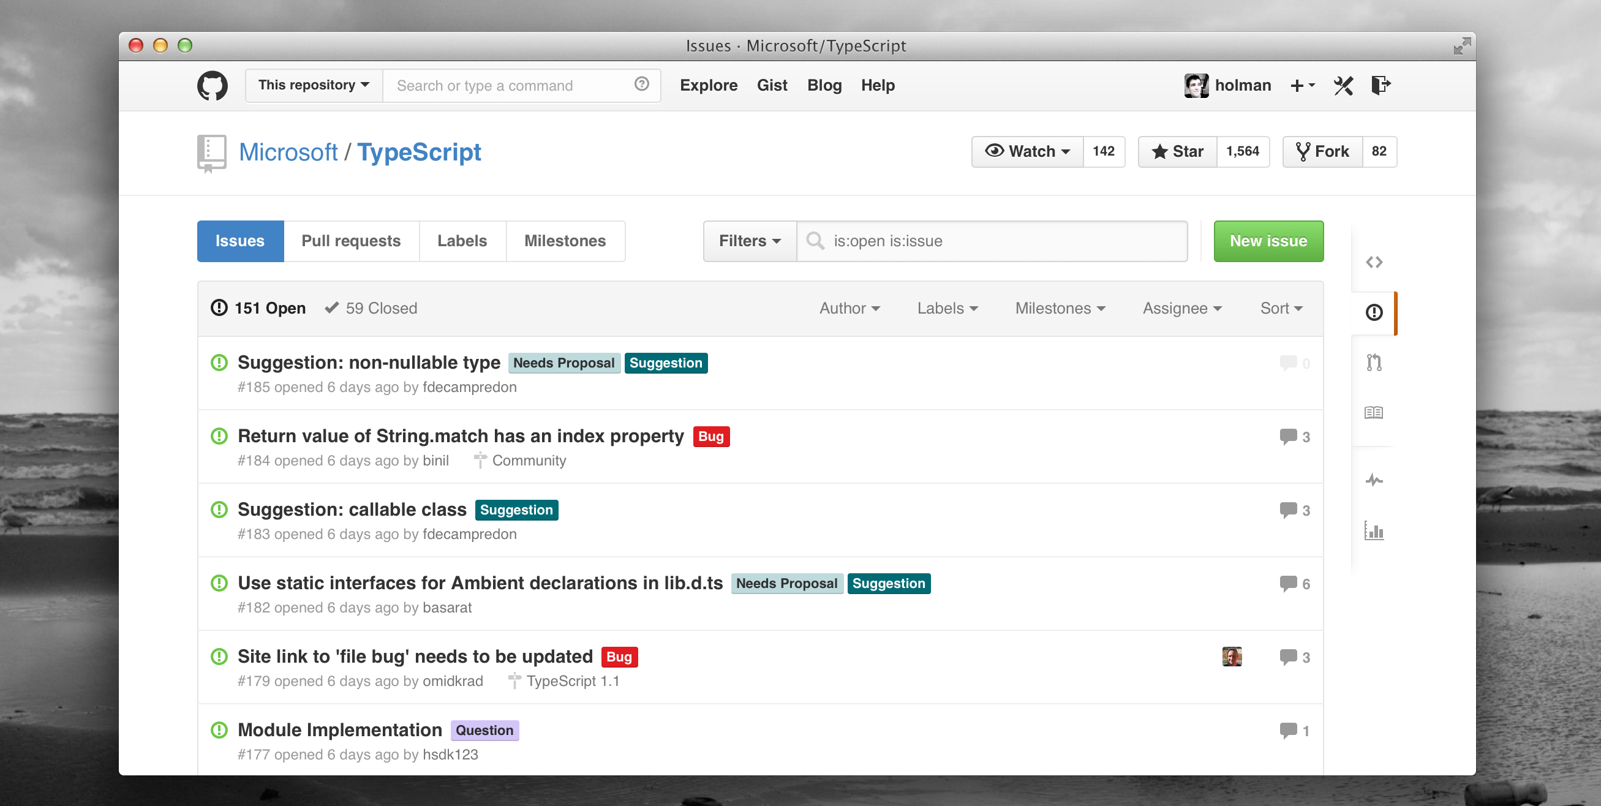The image size is (1601, 806).
Task: View the Pulse activity icon in the sidebar
Action: coord(1375,479)
